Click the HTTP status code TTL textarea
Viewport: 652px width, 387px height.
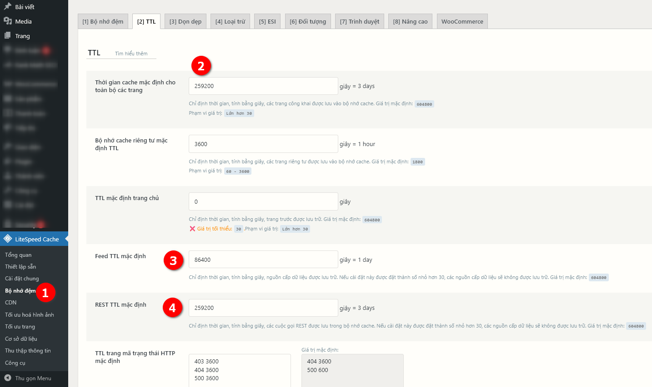pos(239,370)
